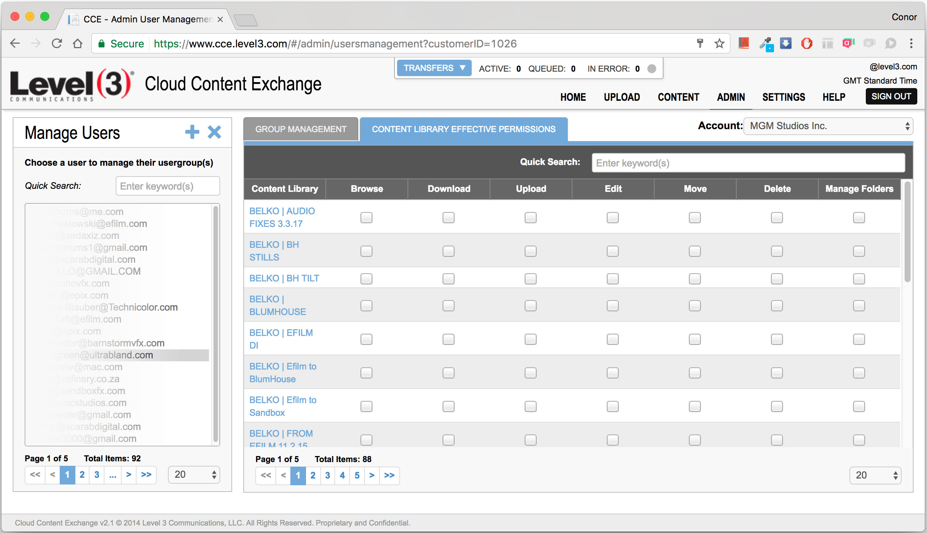Open the SETTINGS menu
The width and height of the screenshot is (927, 533).
point(784,97)
